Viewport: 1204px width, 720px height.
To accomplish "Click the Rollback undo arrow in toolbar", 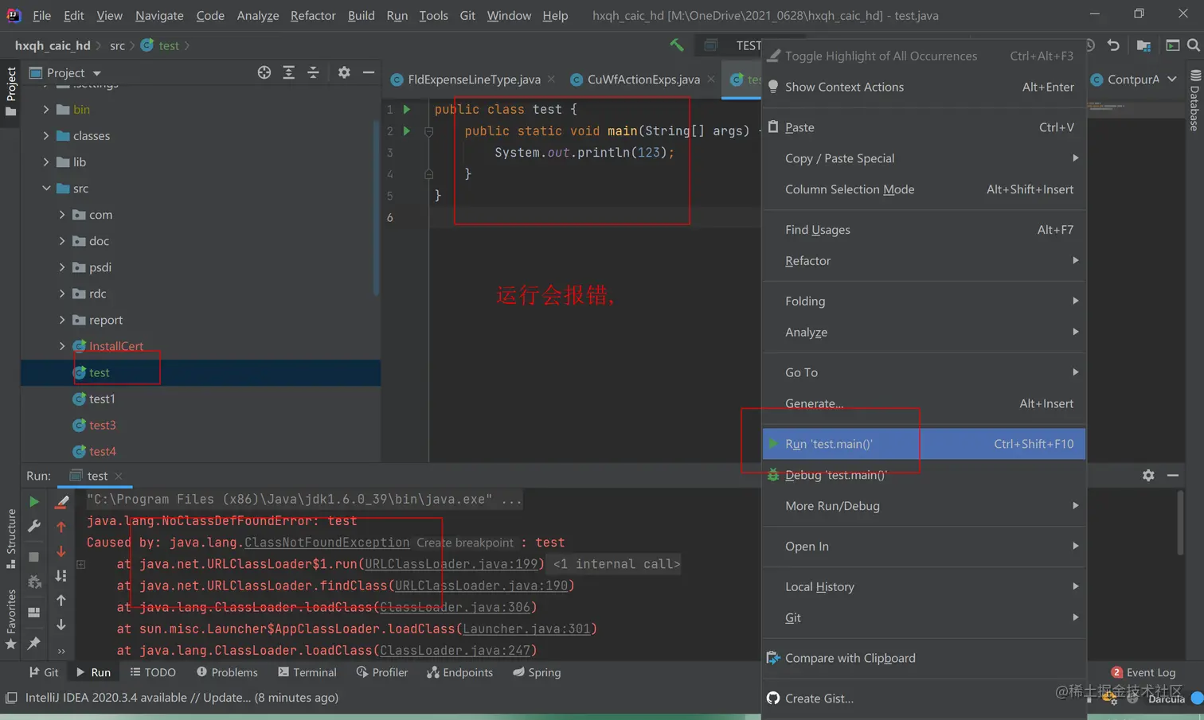I will pos(1113,45).
